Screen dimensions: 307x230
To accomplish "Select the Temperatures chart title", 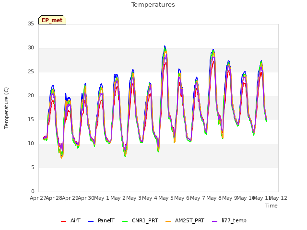I will [x=153, y=5].
